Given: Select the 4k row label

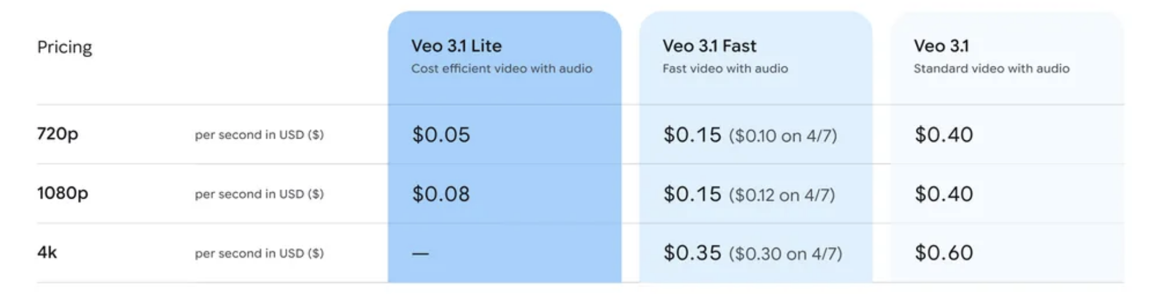Looking at the screenshot, I should point(47,252).
